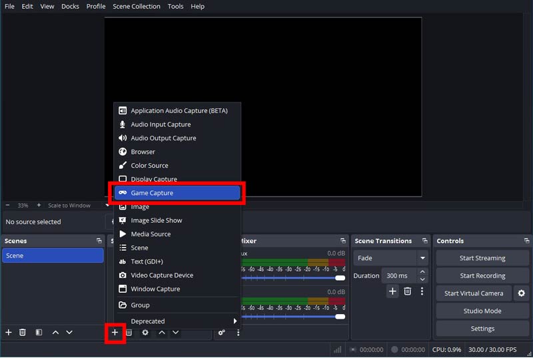
Task: Zoom in the preview with plus
Action: coord(39,206)
